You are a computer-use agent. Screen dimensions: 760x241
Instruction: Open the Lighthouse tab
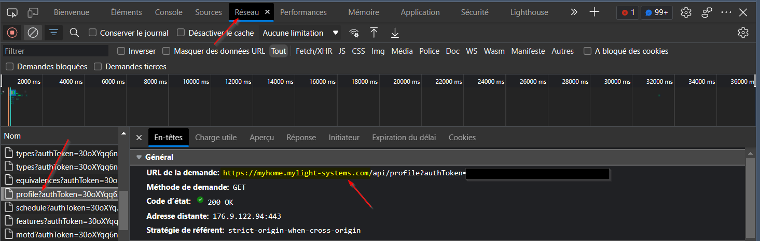tap(529, 12)
